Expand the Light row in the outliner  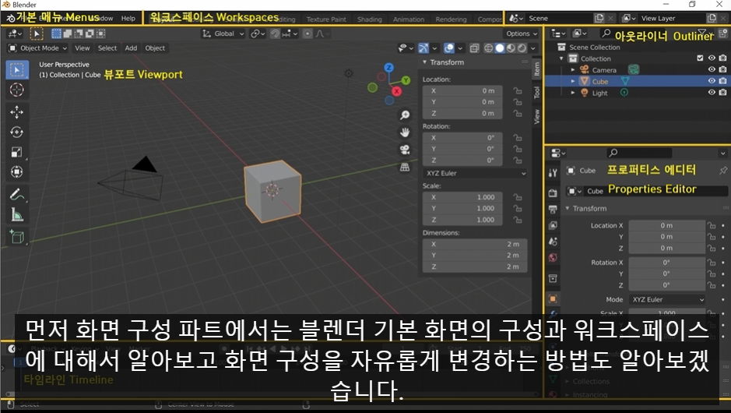tap(573, 93)
